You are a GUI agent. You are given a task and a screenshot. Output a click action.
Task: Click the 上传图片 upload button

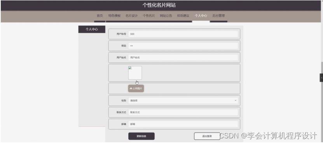tap(136, 89)
